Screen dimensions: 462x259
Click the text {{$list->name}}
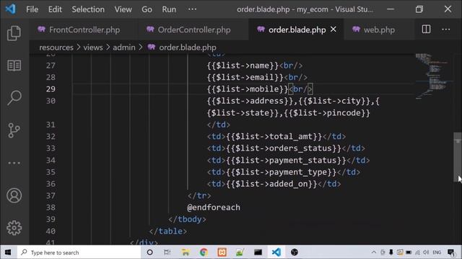click(243, 65)
